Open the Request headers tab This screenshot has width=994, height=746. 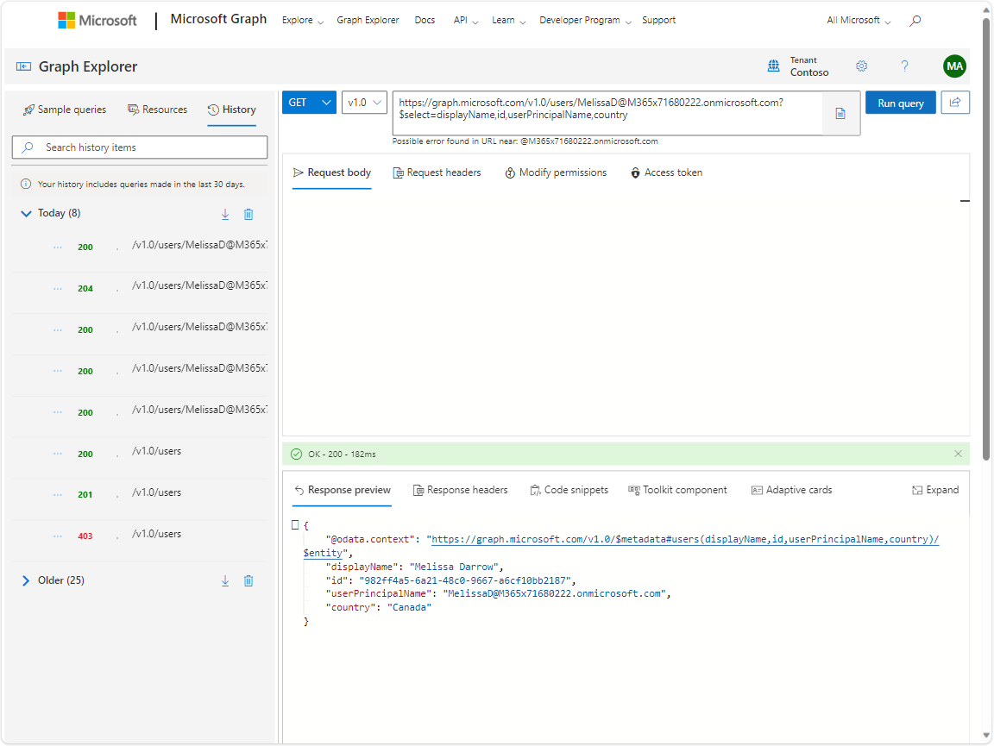pyautogui.click(x=437, y=172)
